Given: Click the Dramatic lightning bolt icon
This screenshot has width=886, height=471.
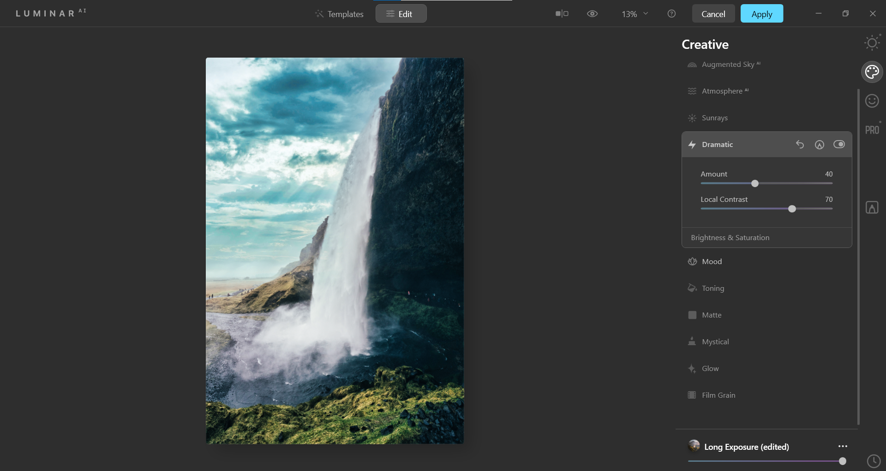Looking at the screenshot, I should [x=692, y=145].
